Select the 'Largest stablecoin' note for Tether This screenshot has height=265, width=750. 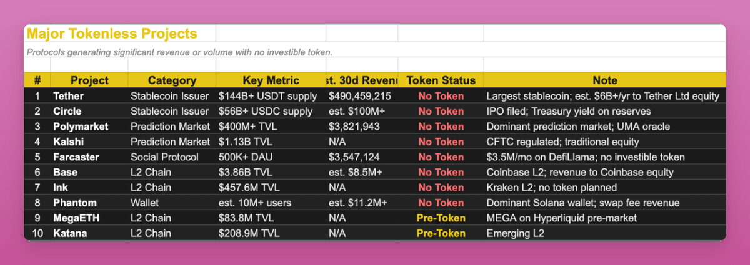tap(605, 96)
